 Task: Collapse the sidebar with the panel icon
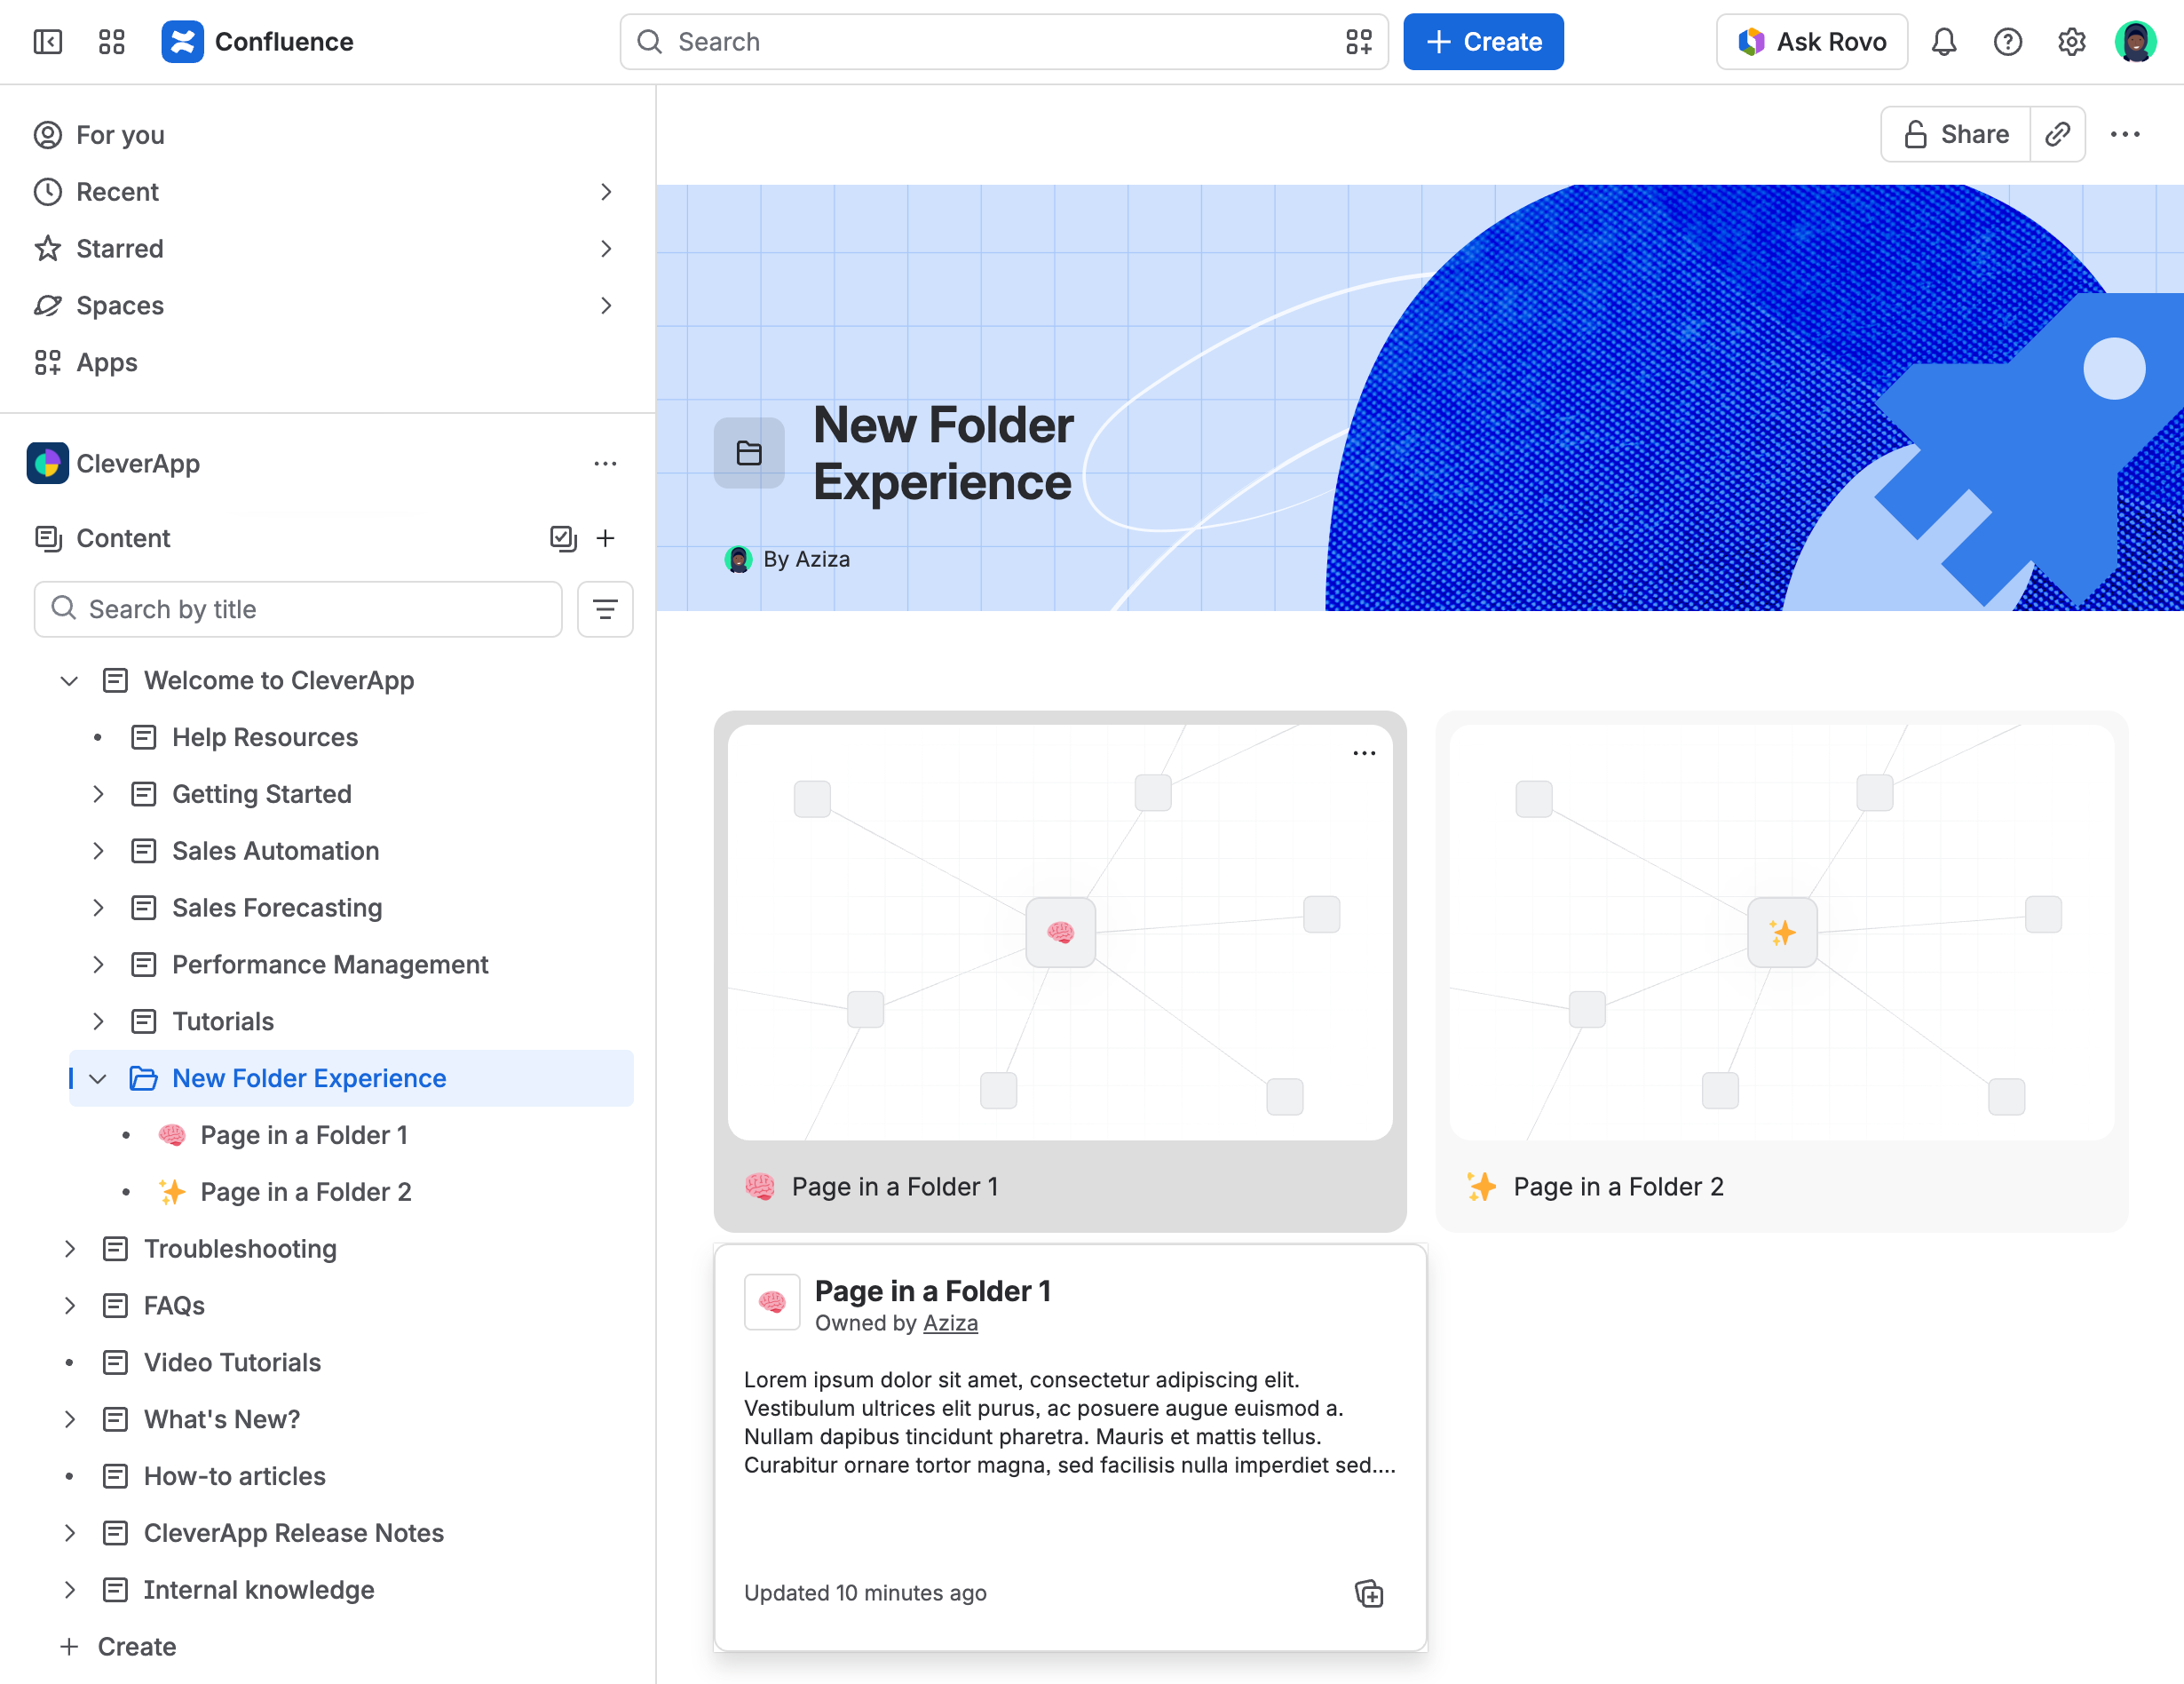click(47, 42)
